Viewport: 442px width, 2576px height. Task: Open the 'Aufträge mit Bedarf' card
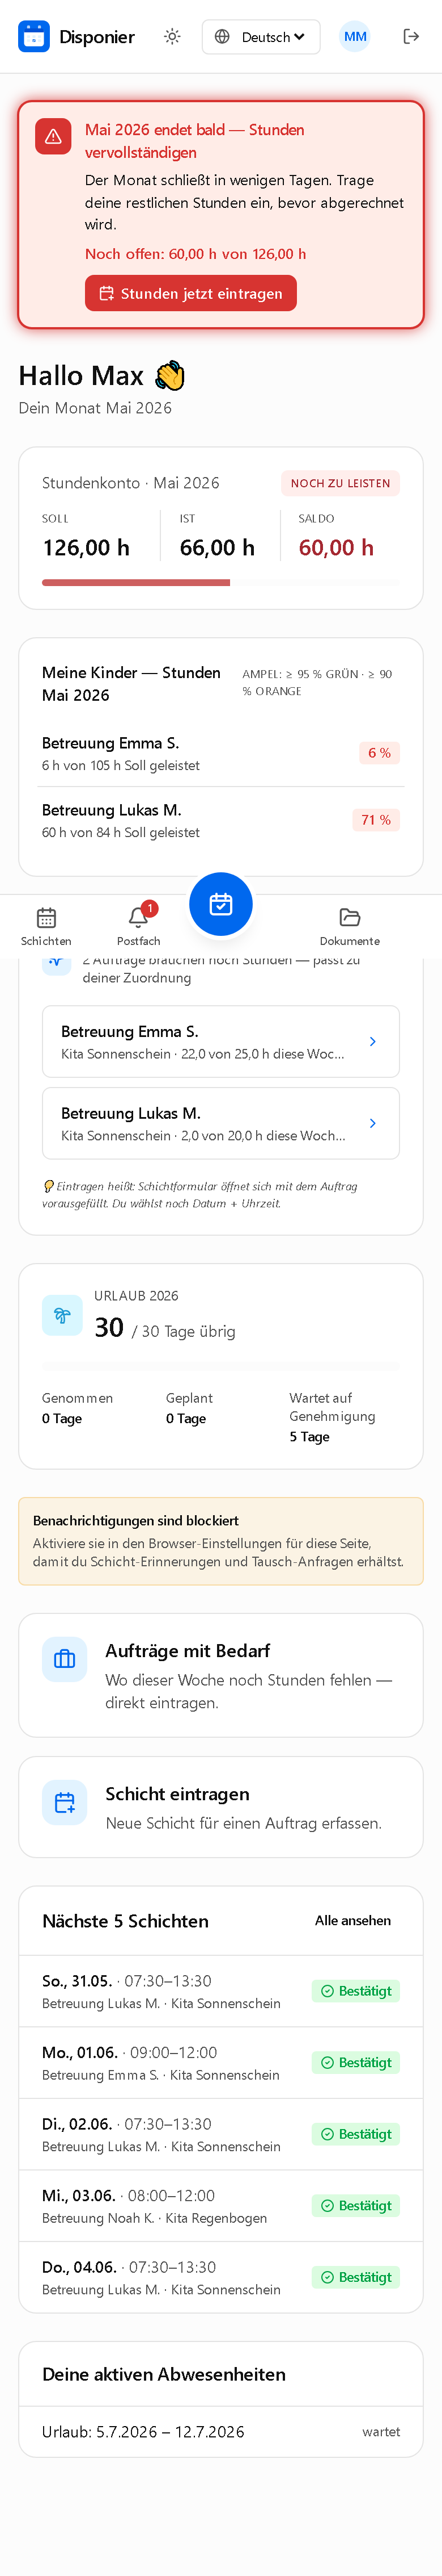click(222, 1674)
